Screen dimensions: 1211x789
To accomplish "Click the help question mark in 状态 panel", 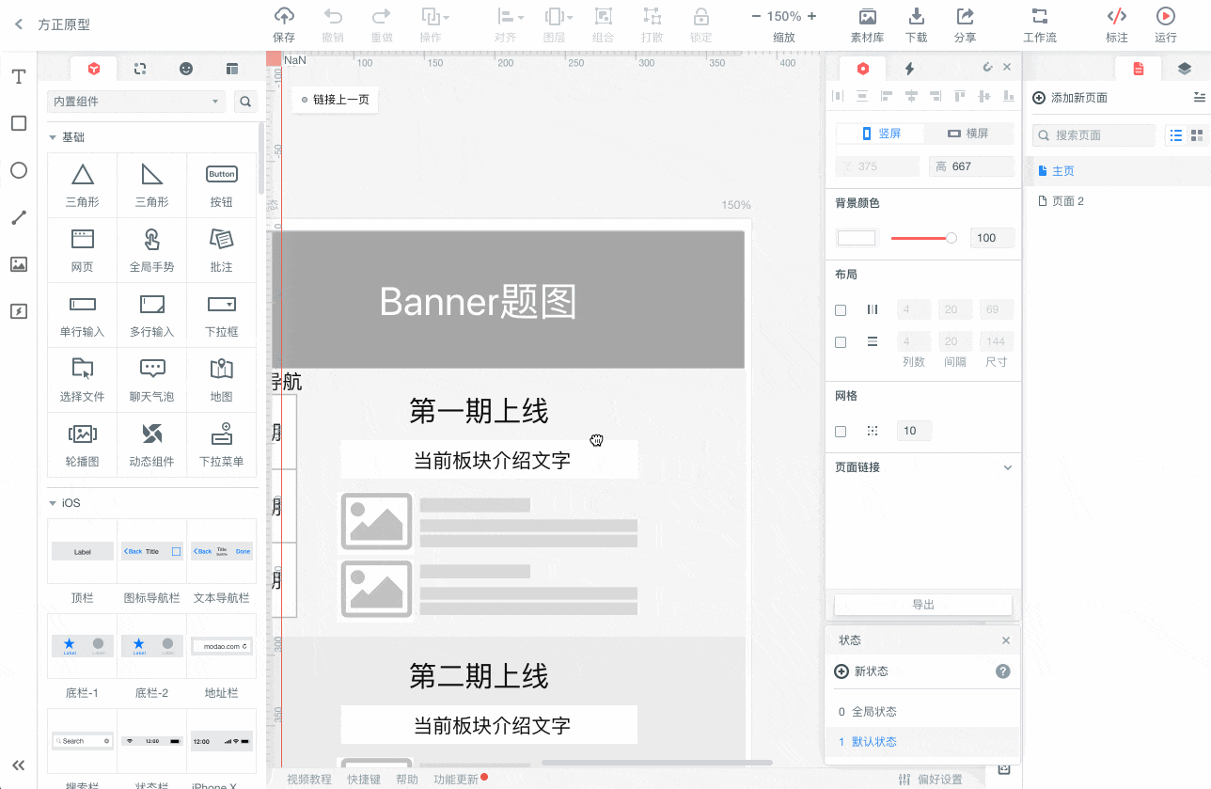I will (x=1003, y=671).
